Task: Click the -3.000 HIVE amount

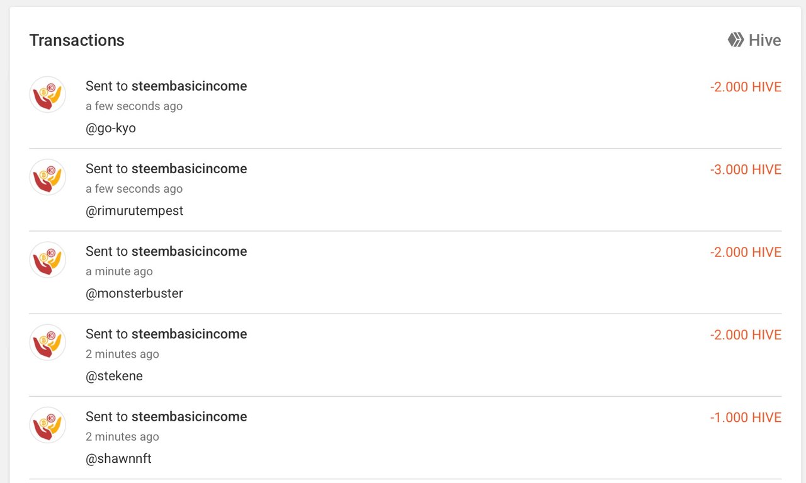Action: pos(746,169)
